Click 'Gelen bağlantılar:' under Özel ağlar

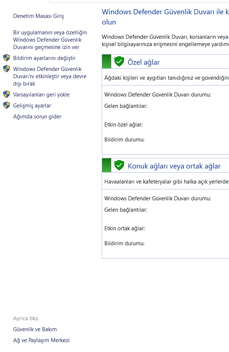pos(126,106)
